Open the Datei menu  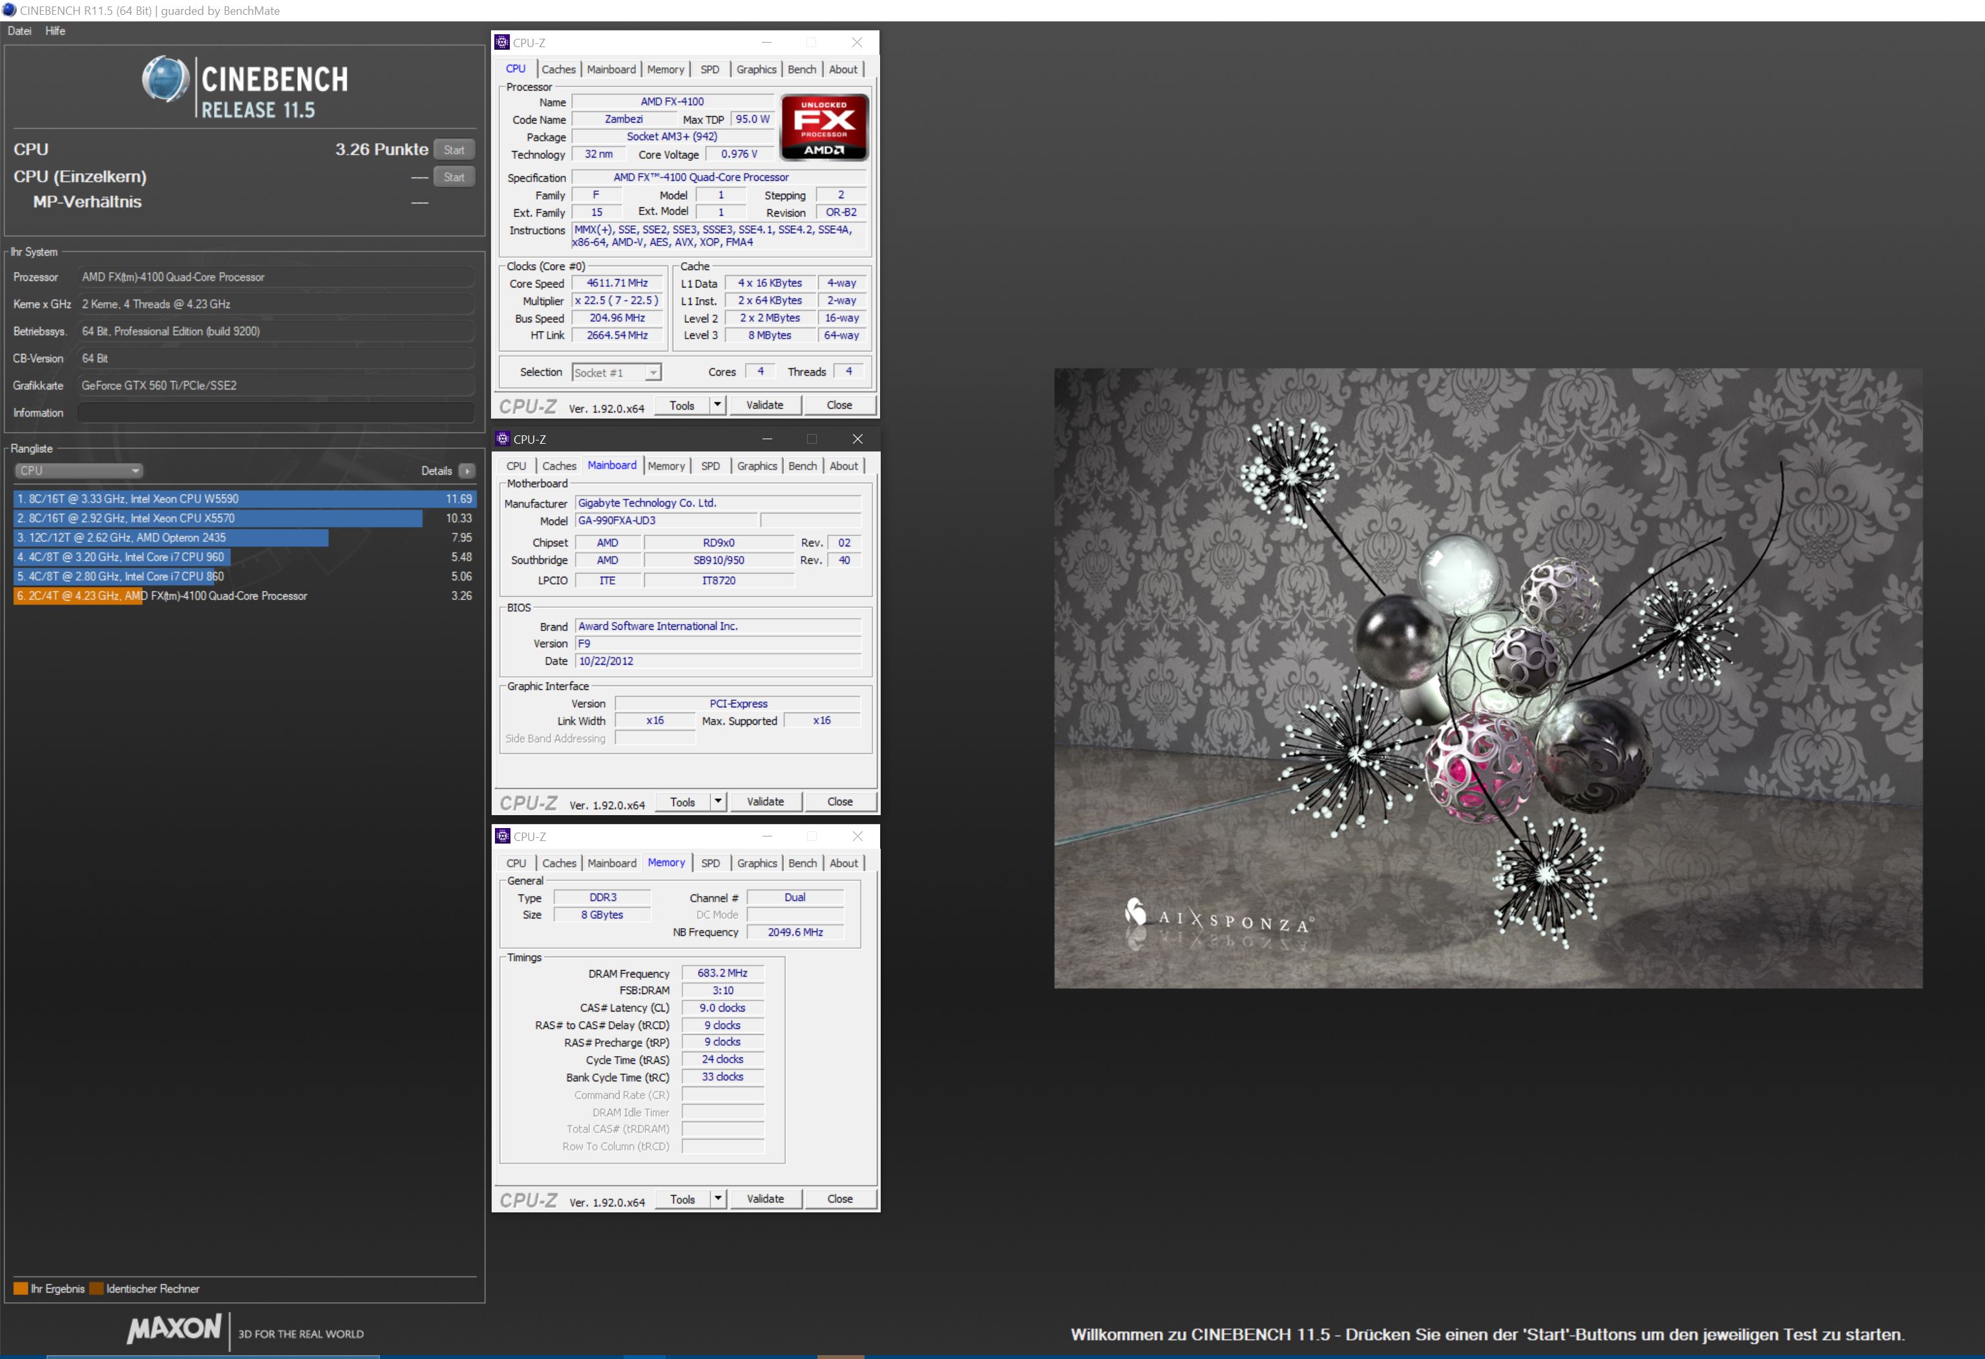19,31
